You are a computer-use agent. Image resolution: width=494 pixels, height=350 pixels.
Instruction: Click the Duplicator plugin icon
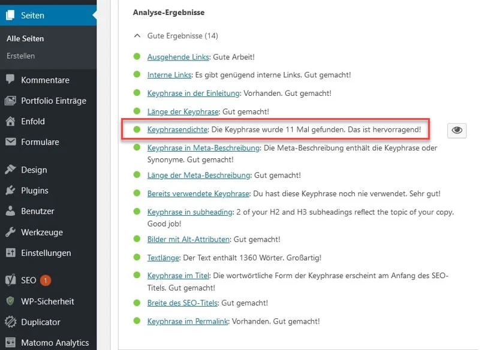click(x=10, y=322)
